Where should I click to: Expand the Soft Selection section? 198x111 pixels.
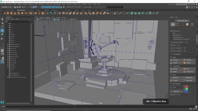[x=171, y=54]
